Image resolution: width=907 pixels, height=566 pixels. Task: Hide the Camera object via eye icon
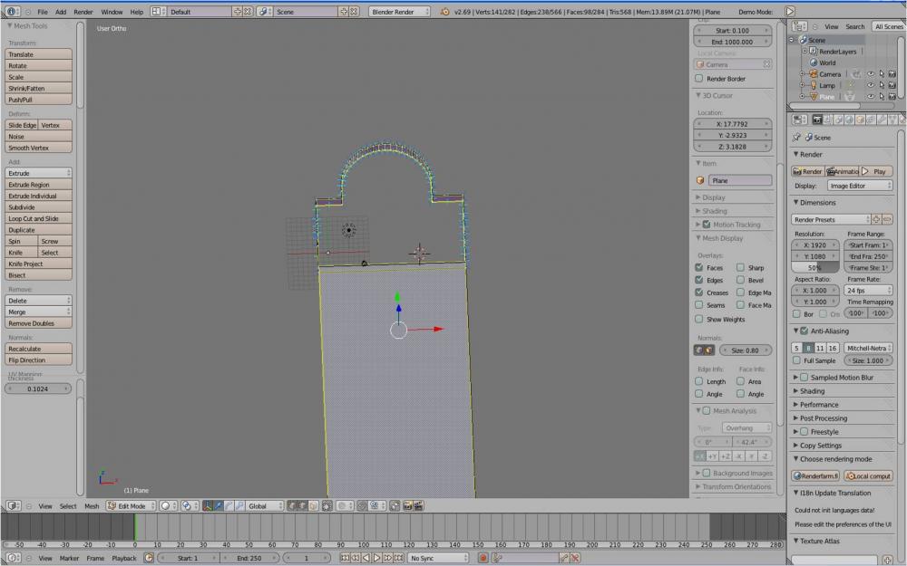click(871, 74)
